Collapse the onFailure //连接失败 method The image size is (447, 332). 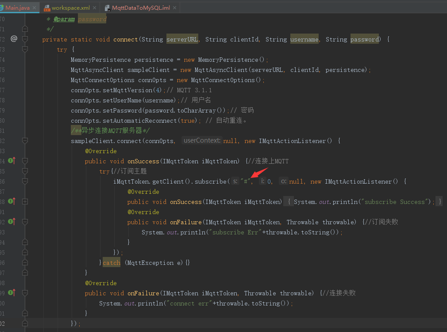[25, 293]
